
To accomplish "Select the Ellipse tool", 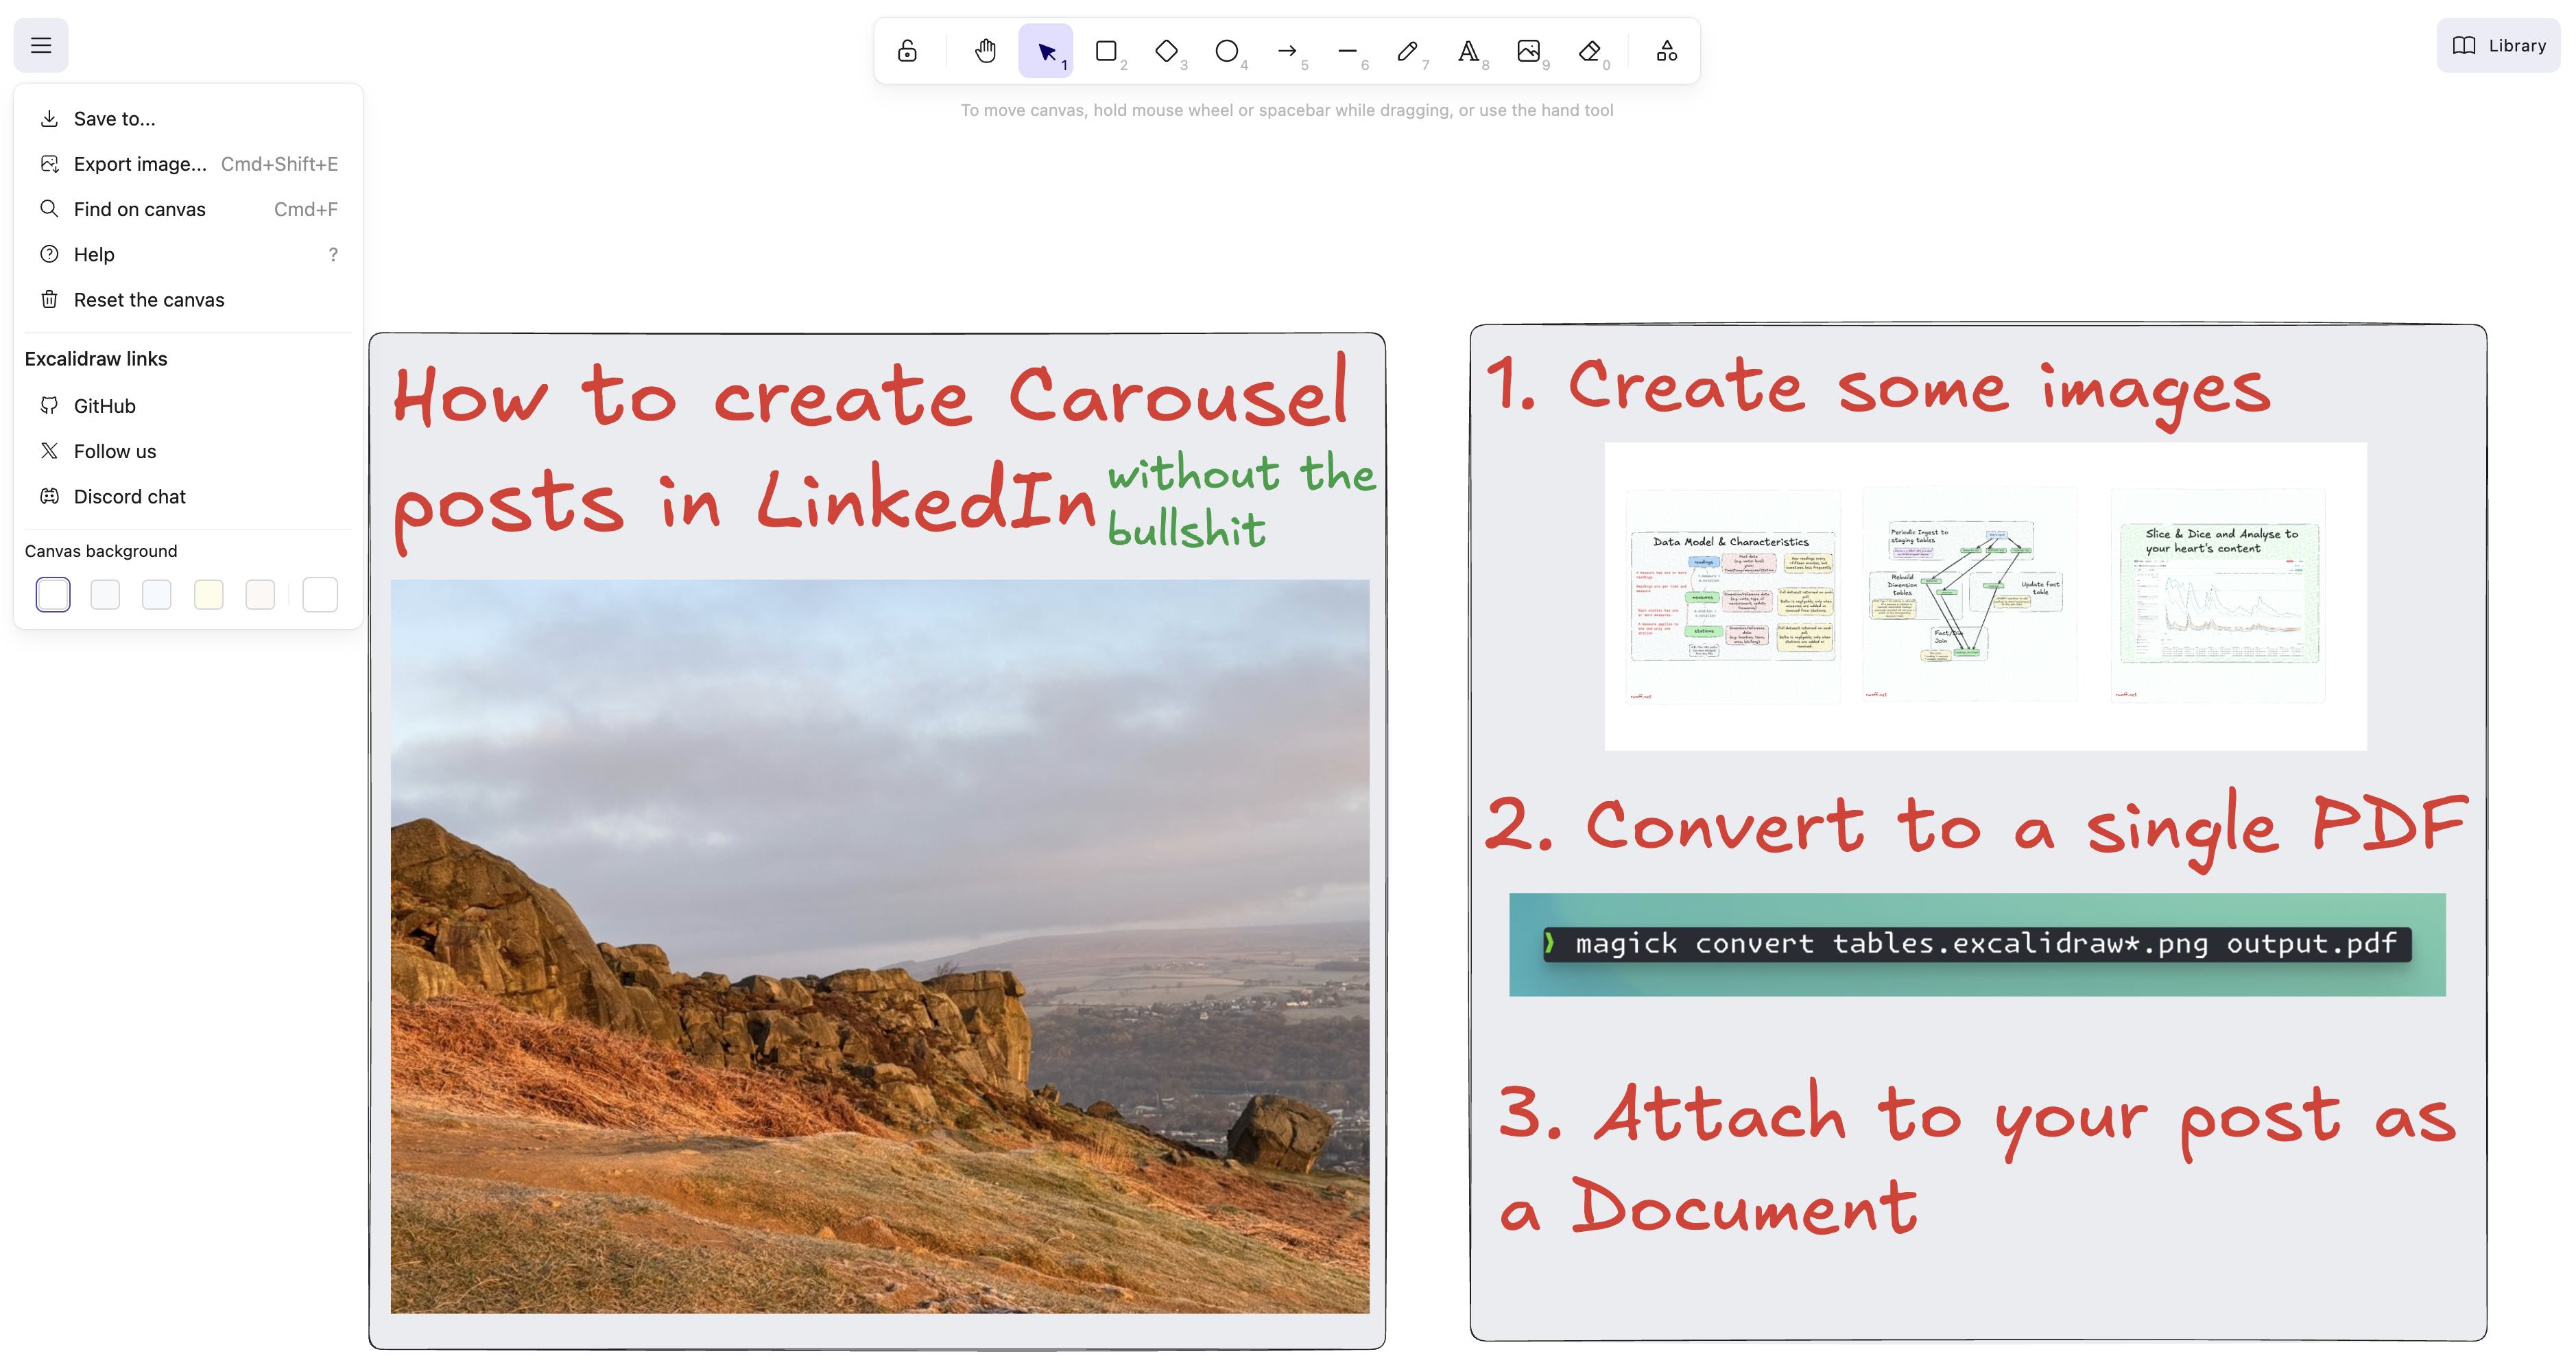I will point(1226,51).
